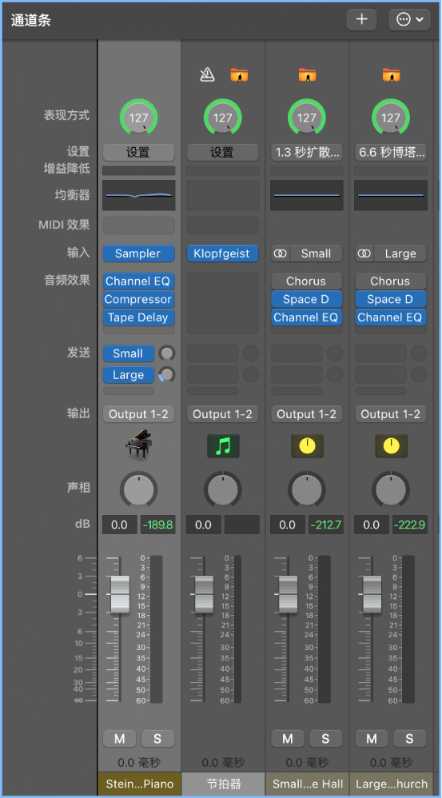Click the grand piano track icon
Image resolution: width=442 pixels, height=798 pixels.
[x=139, y=446]
